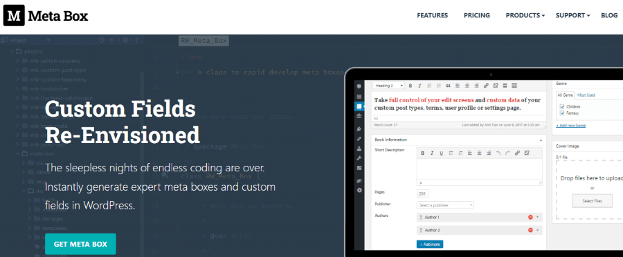Click Insert link in main editor toolbar
The width and height of the screenshot is (623, 257).
pyautogui.click(x=486, y=86)
